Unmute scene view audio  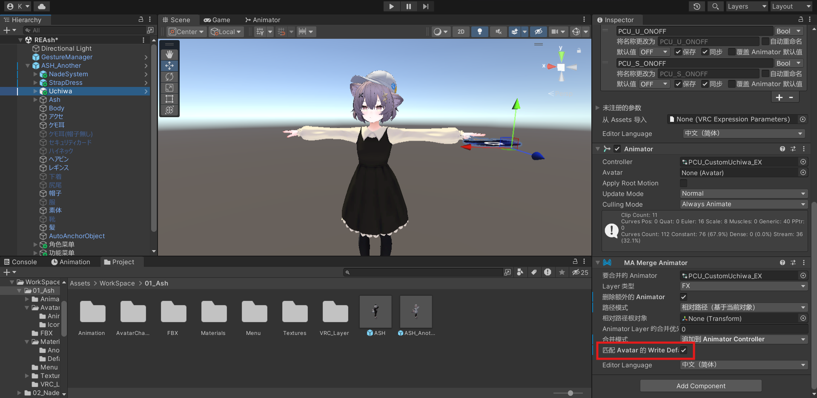click(498, 31)
